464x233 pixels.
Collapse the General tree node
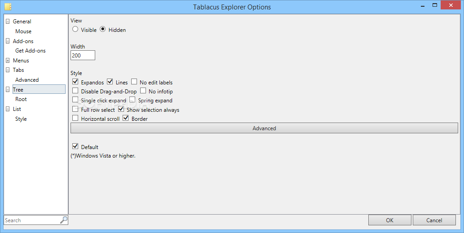click(x=8, y=21)
